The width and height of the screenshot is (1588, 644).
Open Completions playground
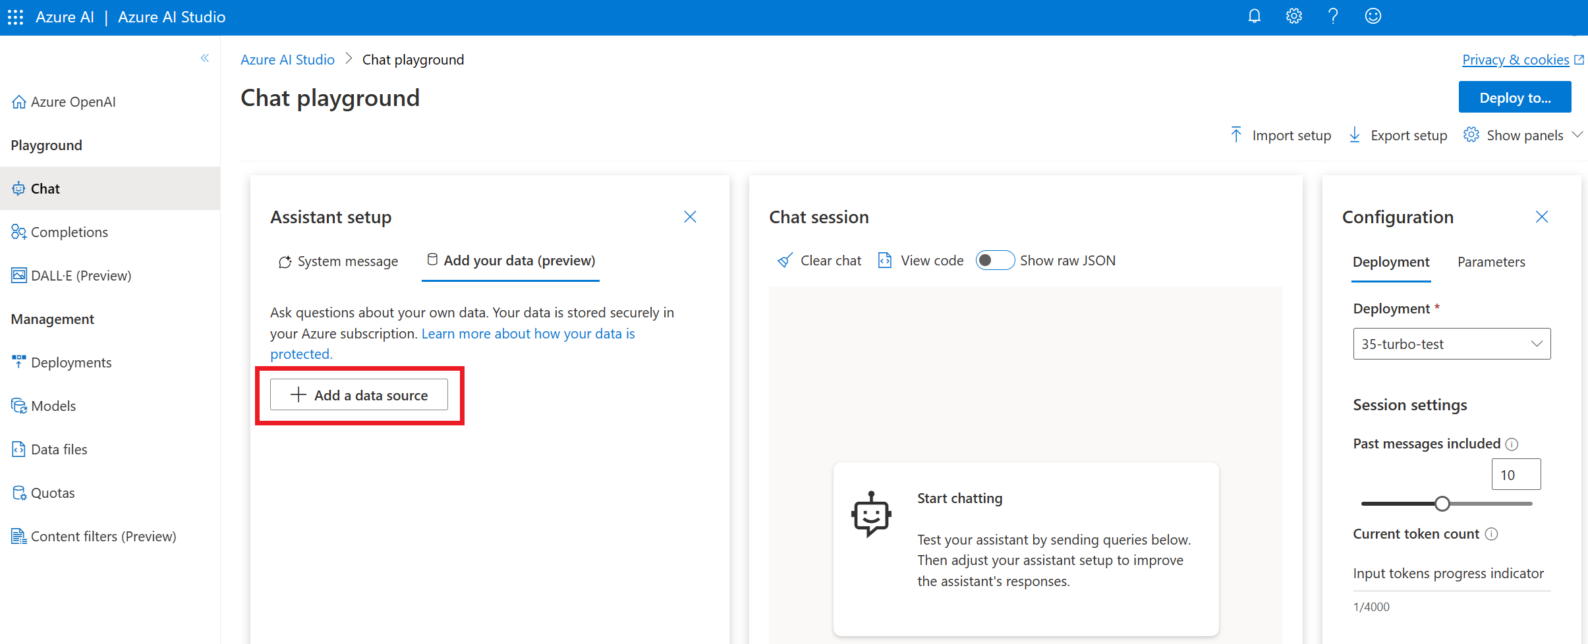[x=60, y=232]
